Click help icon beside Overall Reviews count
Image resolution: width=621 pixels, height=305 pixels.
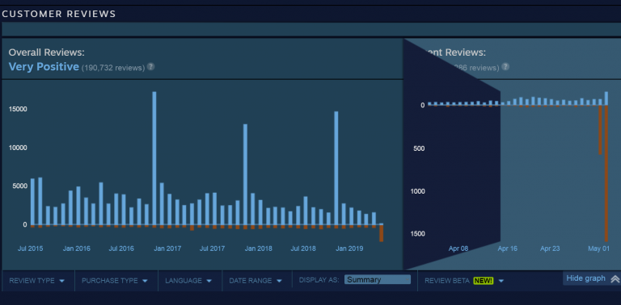150,66
